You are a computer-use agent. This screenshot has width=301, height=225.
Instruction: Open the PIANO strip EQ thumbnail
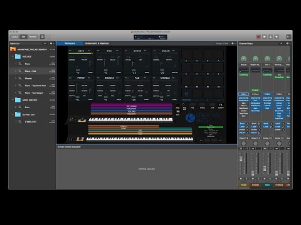[x=243, y=71]
